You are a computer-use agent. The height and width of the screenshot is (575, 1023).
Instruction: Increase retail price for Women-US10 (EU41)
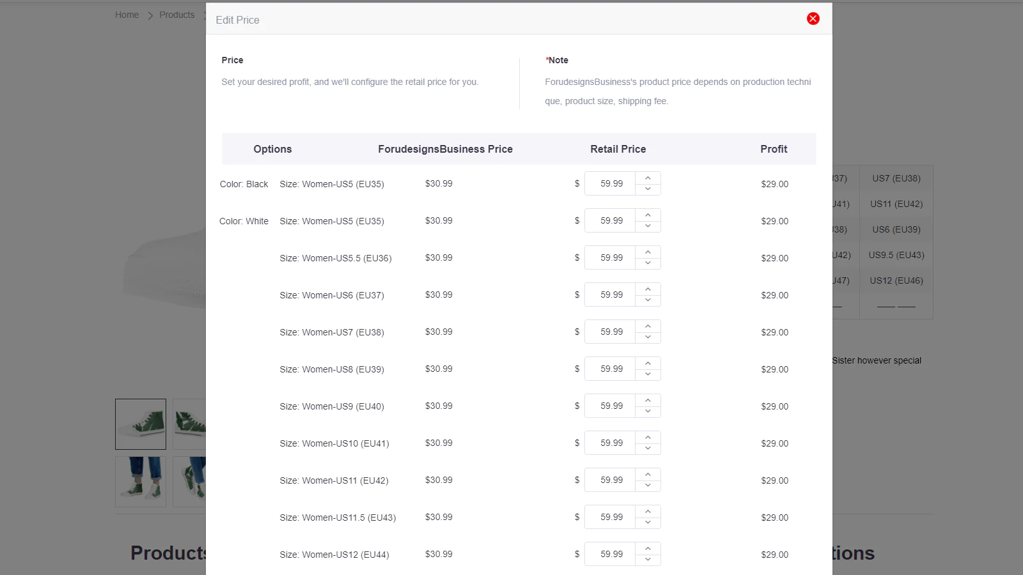point(648,437)
